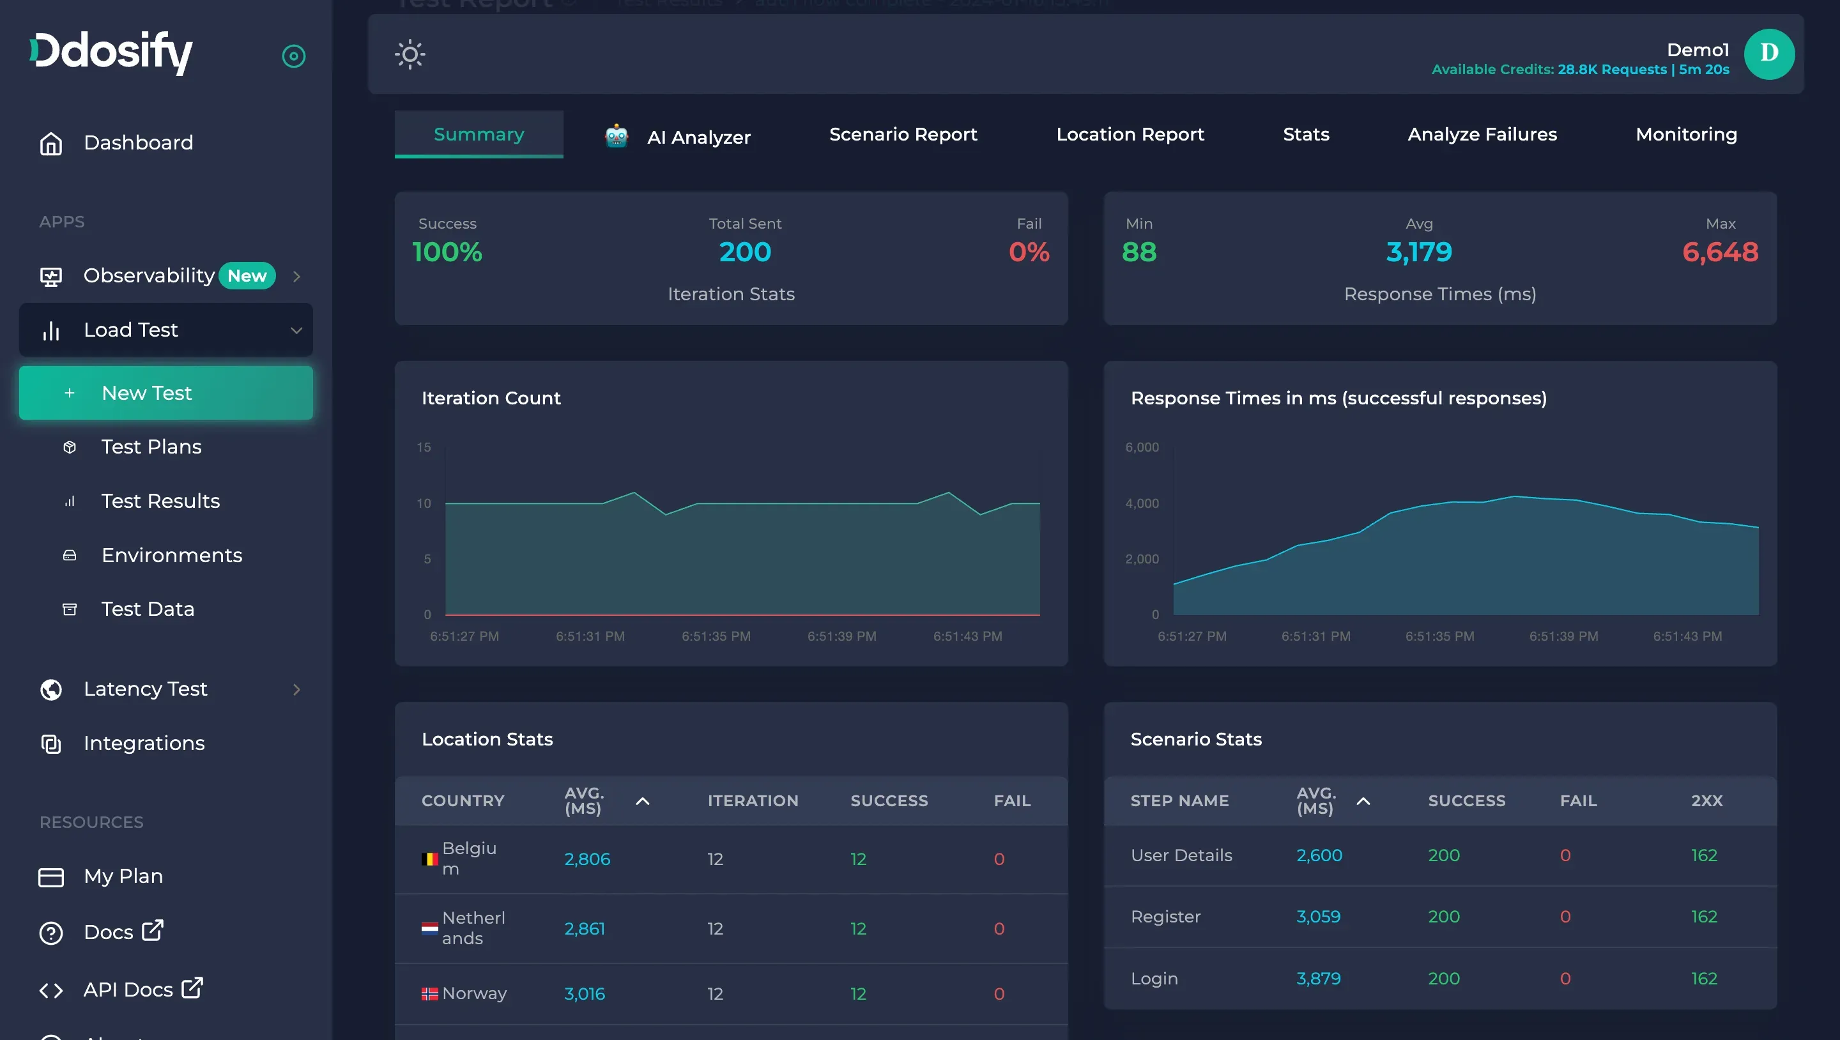Open the AI Analyzer robot tab
This screenshot has width=1840, height=1040.
(677, 135)
